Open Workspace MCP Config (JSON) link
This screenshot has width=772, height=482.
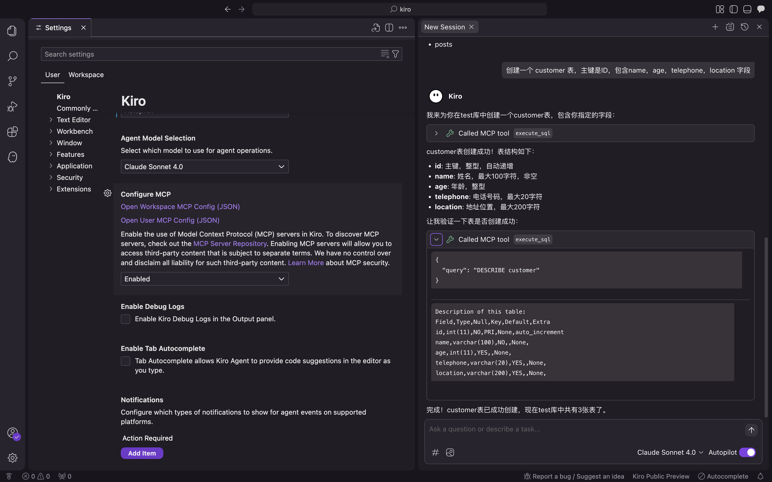coord(180,207)
